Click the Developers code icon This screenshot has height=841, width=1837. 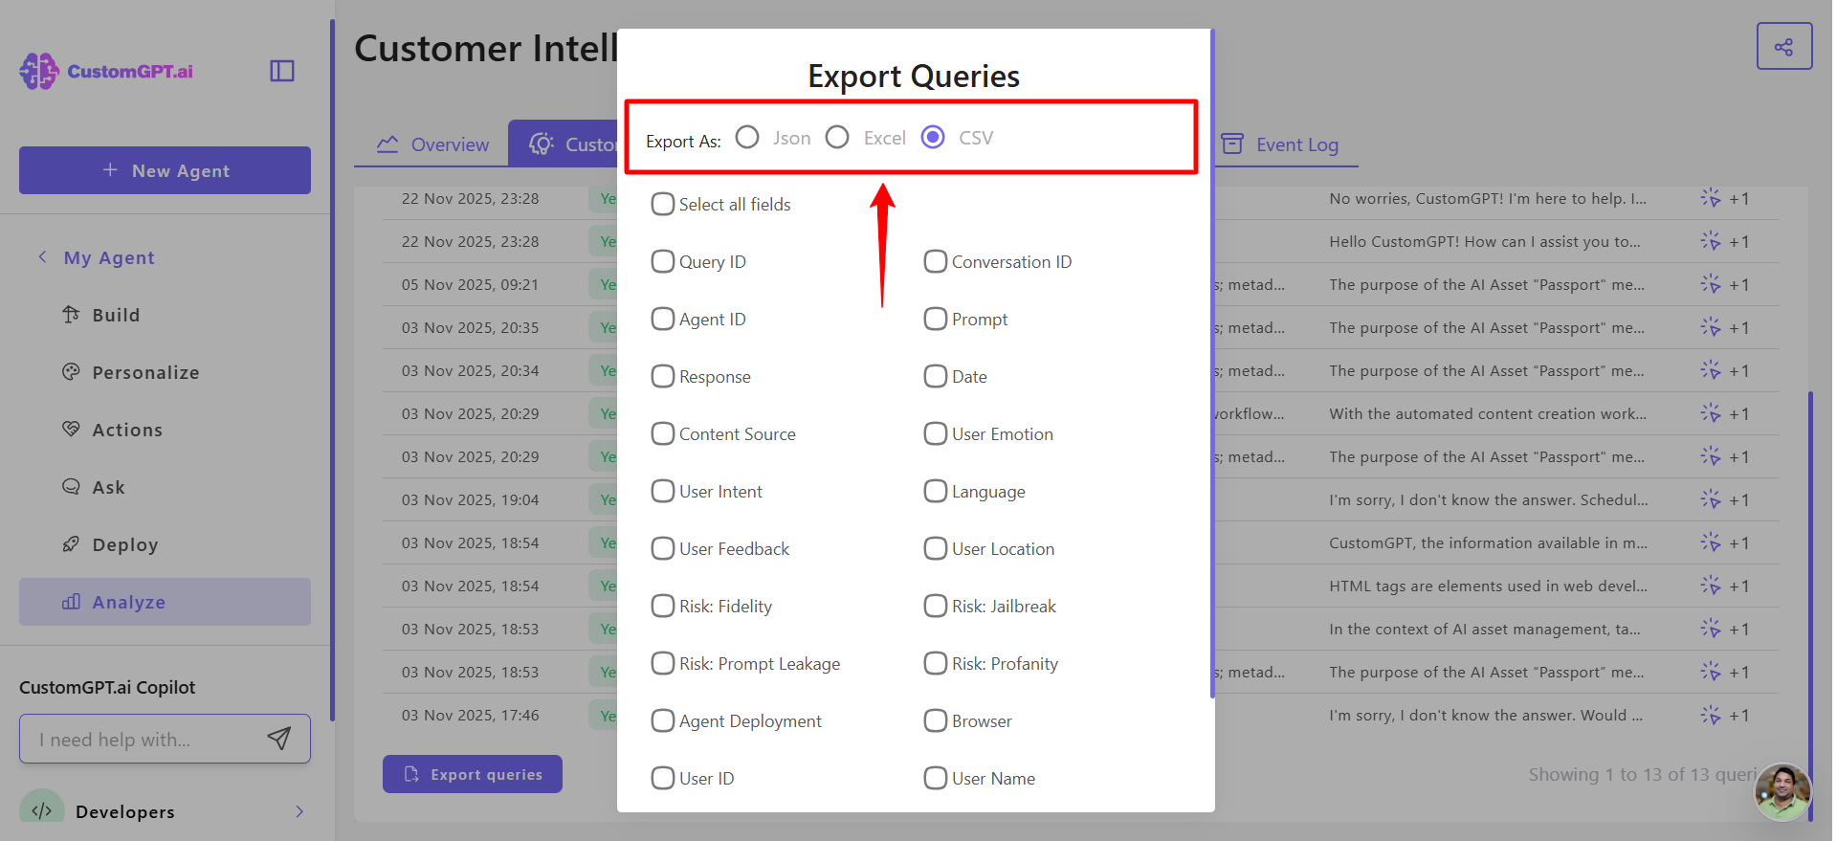point(42,810)
